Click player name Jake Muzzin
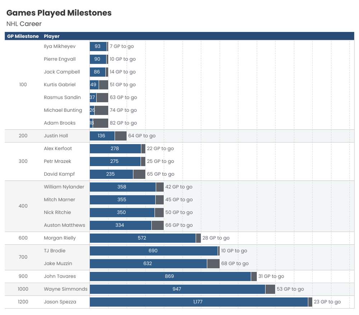This screenshot has height=315, width=359. click(x=58, y=263)
